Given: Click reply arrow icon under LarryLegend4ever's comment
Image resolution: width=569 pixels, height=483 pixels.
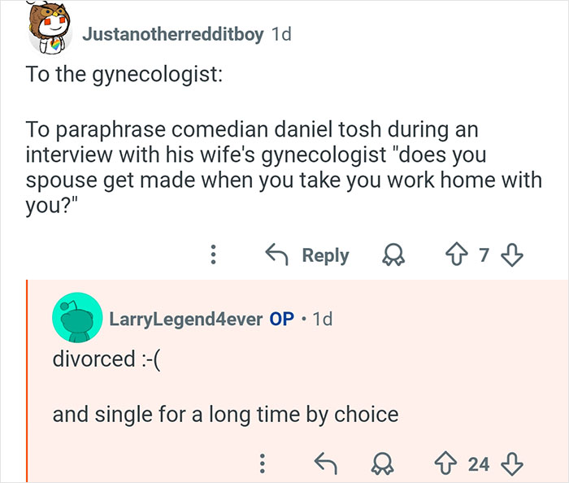Looking at the screenshot, I should click(x=324, y=463).
